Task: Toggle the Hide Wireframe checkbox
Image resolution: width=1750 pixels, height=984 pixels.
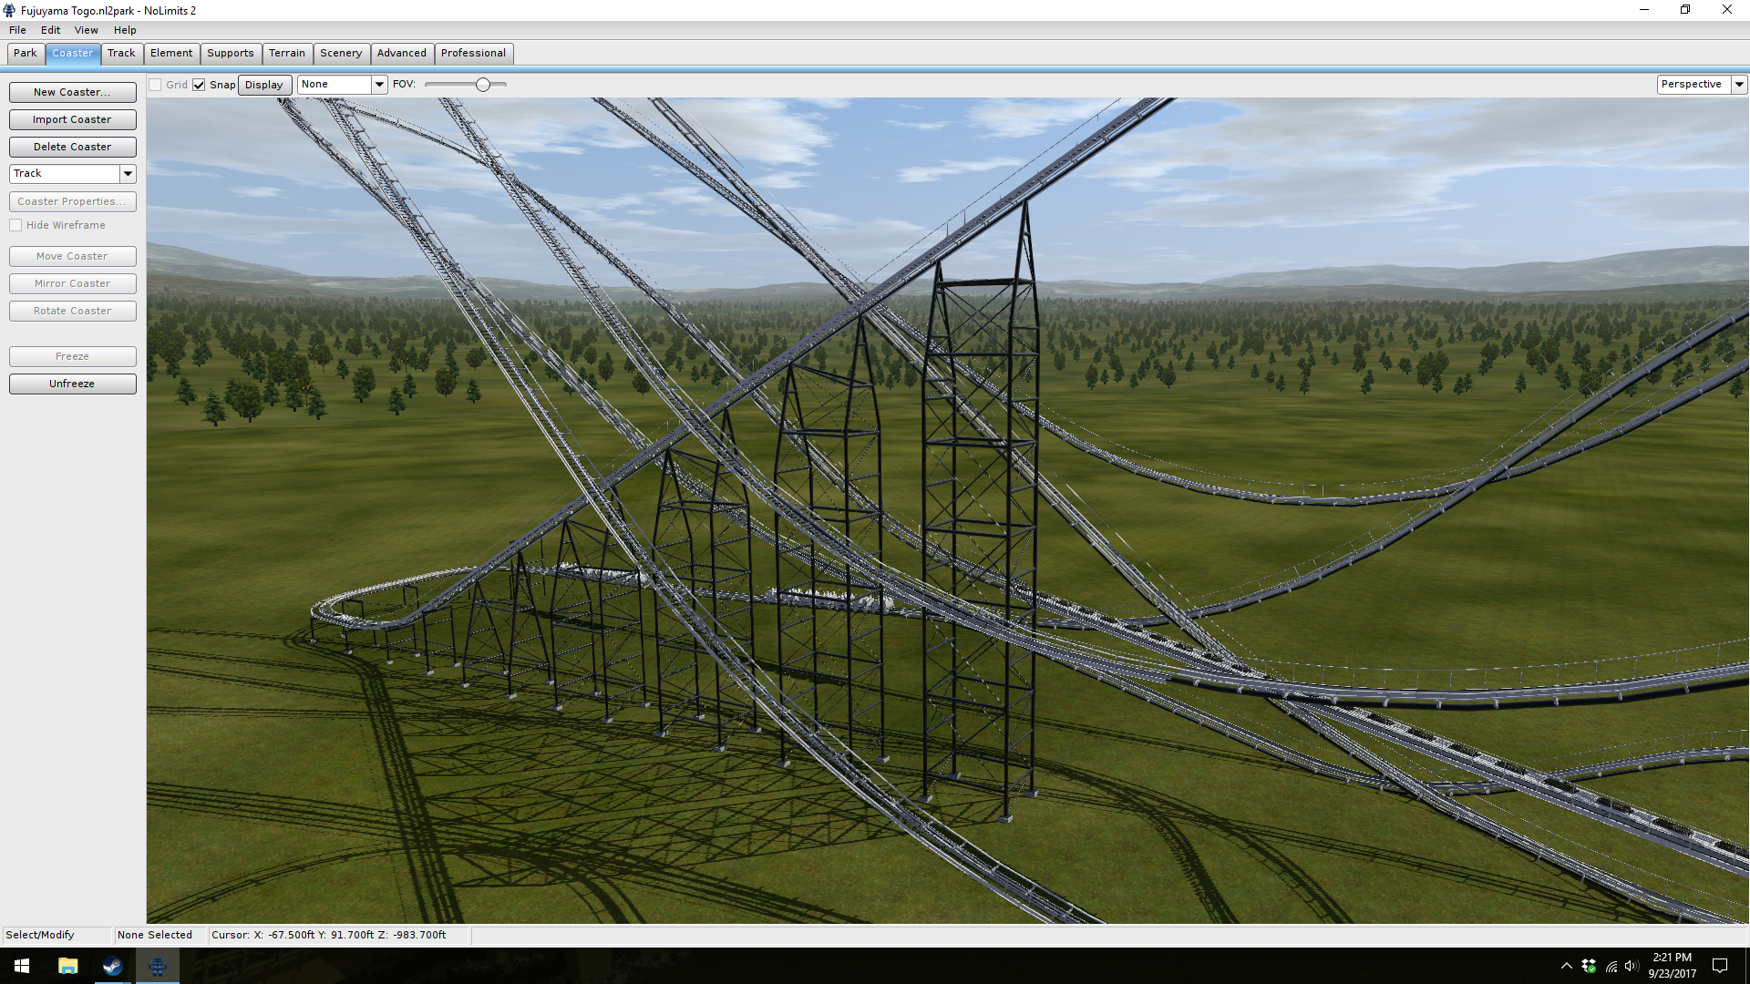Action: (15, 225)
